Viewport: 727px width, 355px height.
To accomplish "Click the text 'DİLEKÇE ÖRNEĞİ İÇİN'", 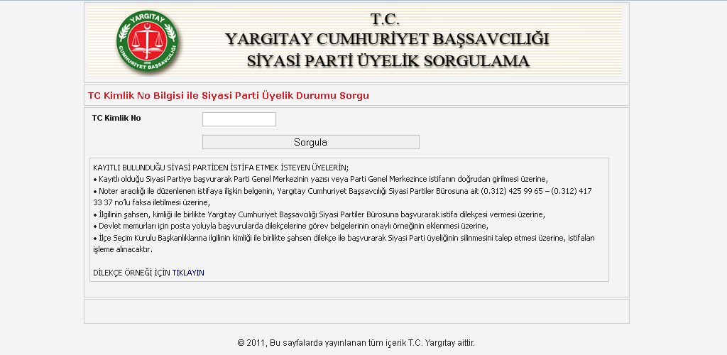I will click(131, 273).
